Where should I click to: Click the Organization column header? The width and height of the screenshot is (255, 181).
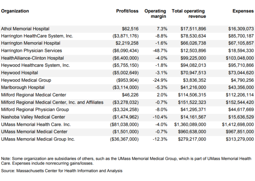[x=15, y=11]
